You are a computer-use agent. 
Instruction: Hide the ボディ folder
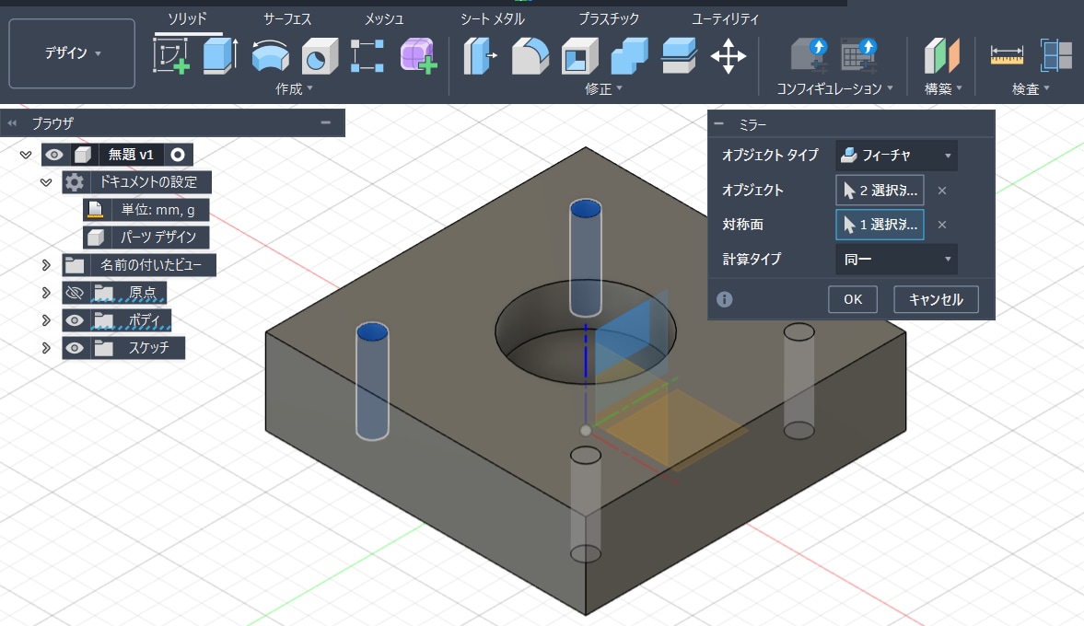click(x=74, y=320)
